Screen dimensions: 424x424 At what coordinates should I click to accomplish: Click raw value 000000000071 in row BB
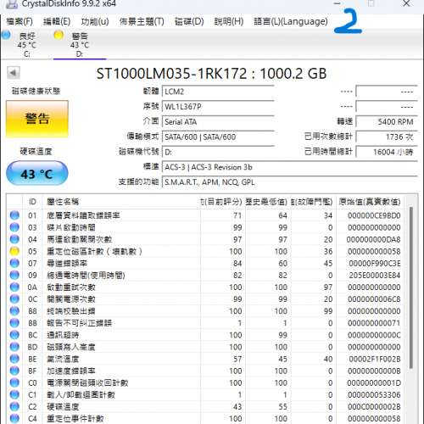[x=374, y=323]
